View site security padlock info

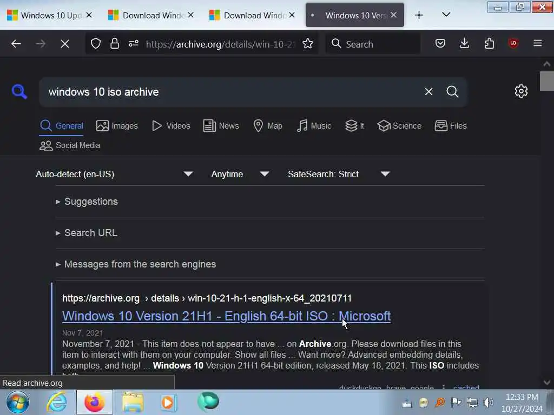[x=115, y=44]
